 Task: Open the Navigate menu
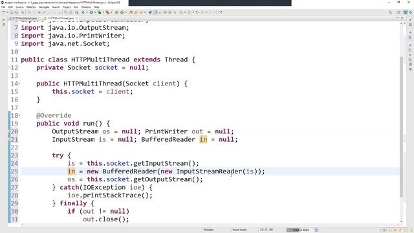tap(44, 7)
